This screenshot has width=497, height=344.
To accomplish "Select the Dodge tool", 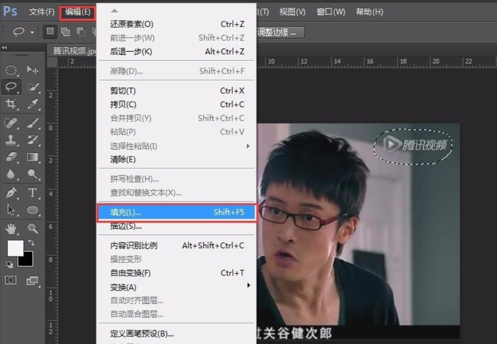I will [32, 174].
